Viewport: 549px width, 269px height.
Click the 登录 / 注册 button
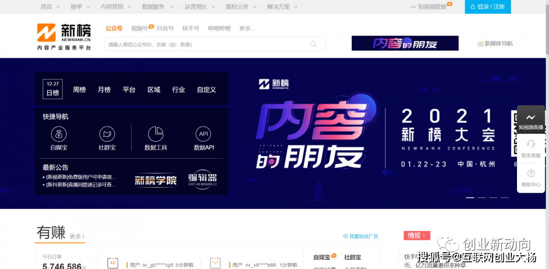pyautogui.click(x=487, y=7)
